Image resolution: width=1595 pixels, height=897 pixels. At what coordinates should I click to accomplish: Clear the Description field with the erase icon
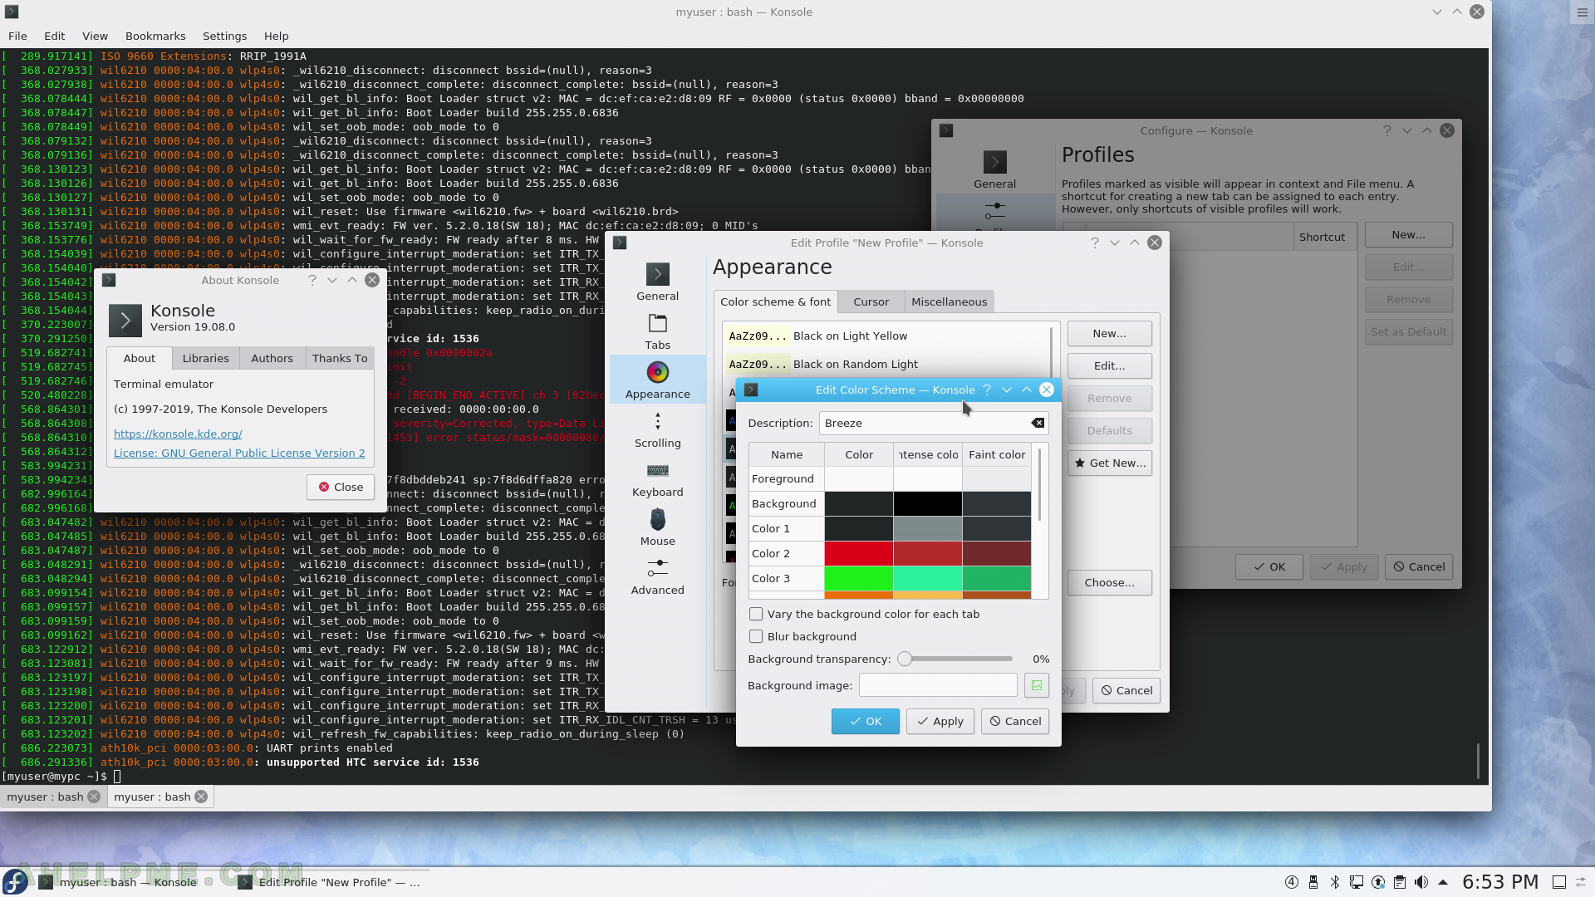tap(1038, 424)
